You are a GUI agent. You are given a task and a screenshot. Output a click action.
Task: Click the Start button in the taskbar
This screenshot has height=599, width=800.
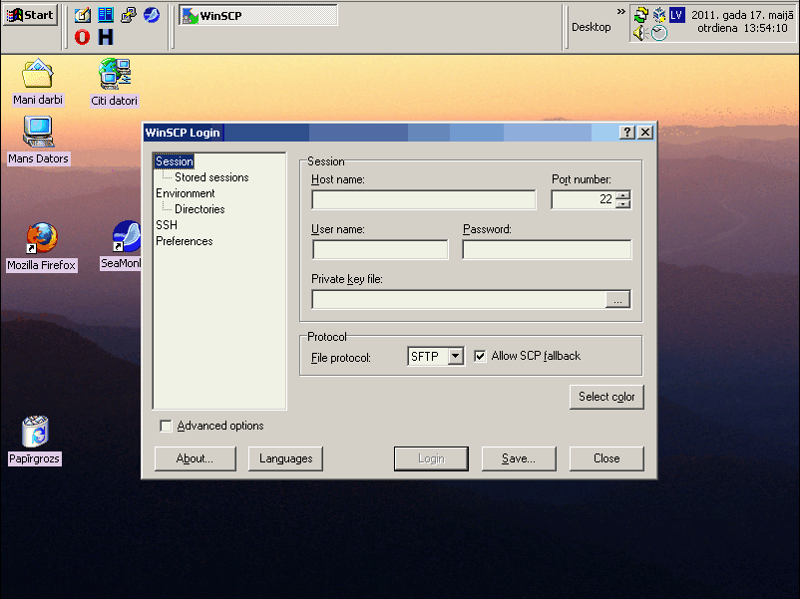(30, 15)
